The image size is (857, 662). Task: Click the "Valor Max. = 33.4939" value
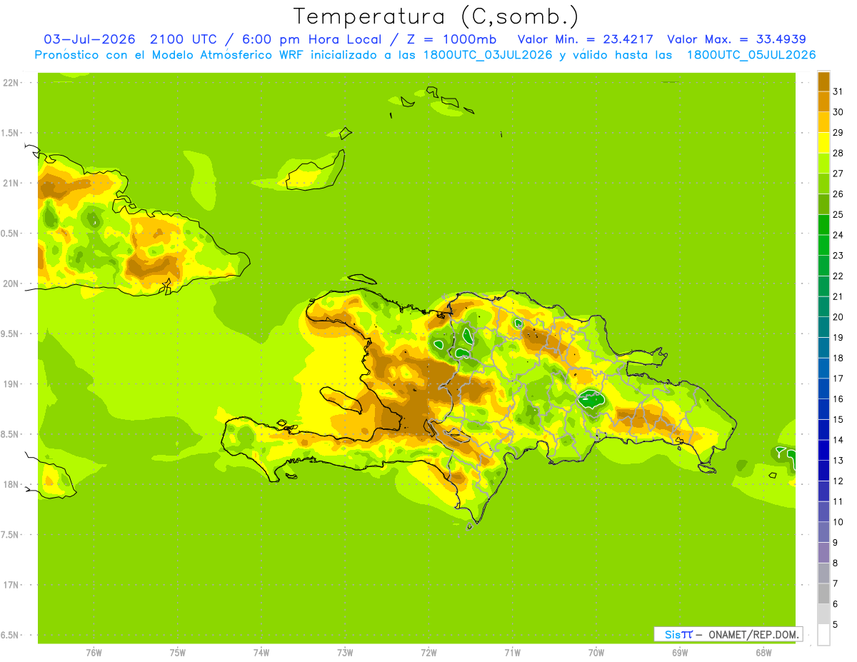[x=736, y=39]
